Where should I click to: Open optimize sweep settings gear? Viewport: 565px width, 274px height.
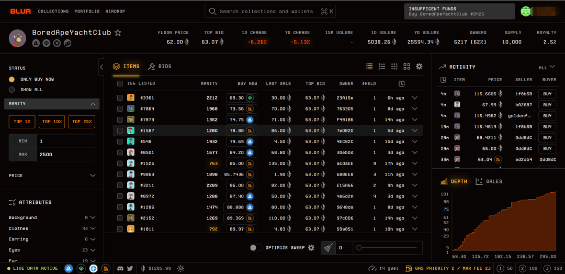(311, 248)
